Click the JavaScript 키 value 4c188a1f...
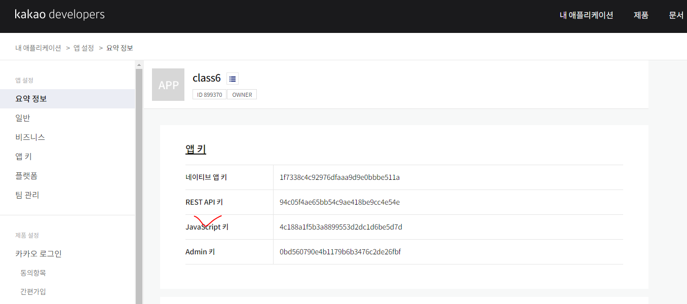Screen dimensions: 687x304 coord(341,227)
